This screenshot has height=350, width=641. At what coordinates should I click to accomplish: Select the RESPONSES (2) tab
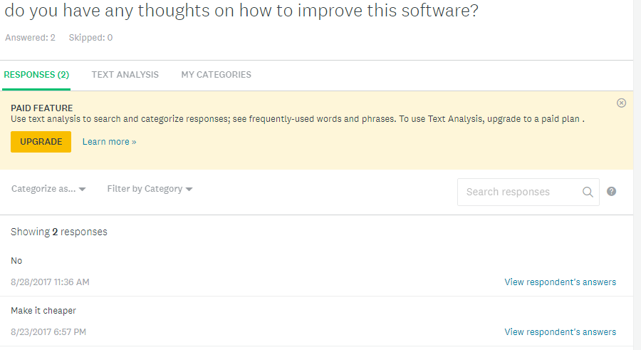coord(36,75)
